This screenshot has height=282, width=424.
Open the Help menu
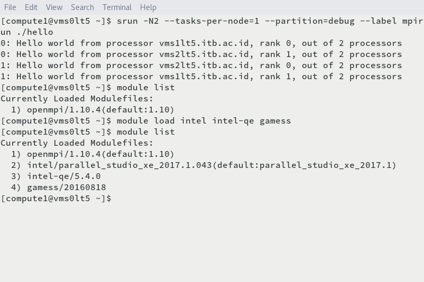[148, 7]
